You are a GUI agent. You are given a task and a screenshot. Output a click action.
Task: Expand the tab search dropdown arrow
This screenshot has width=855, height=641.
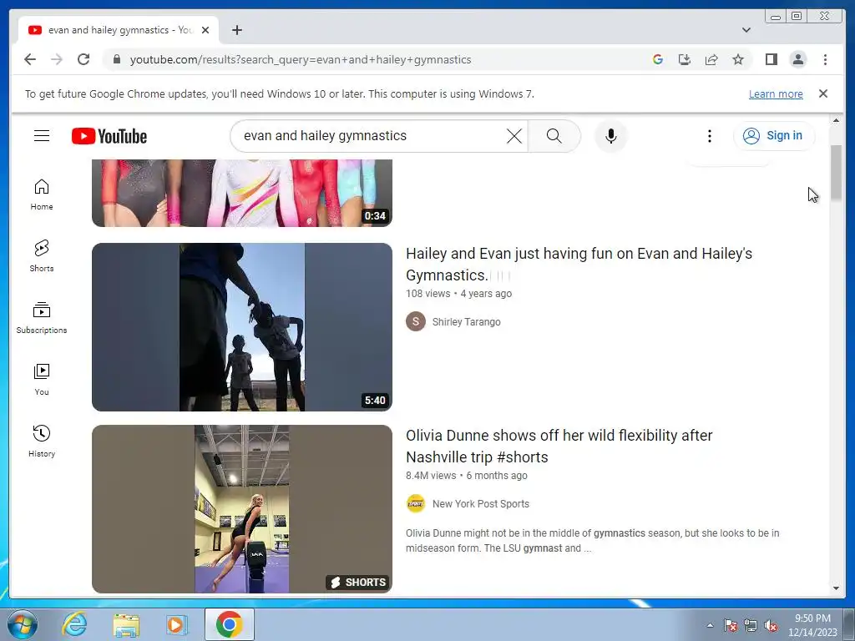pos(746,30)
